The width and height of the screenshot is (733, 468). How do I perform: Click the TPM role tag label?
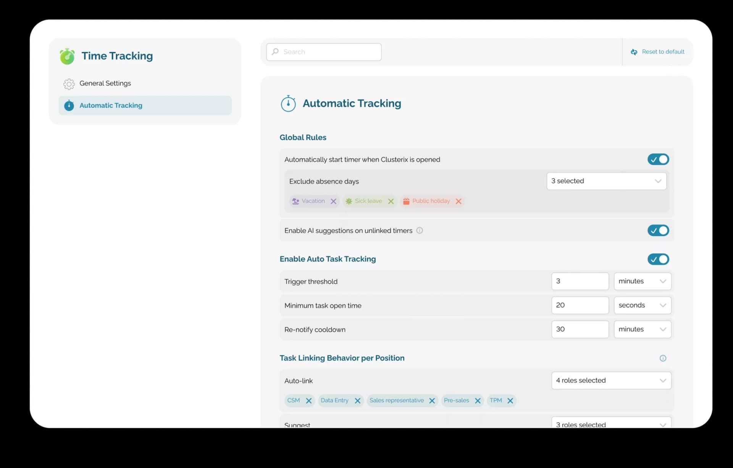pos(496,400)
